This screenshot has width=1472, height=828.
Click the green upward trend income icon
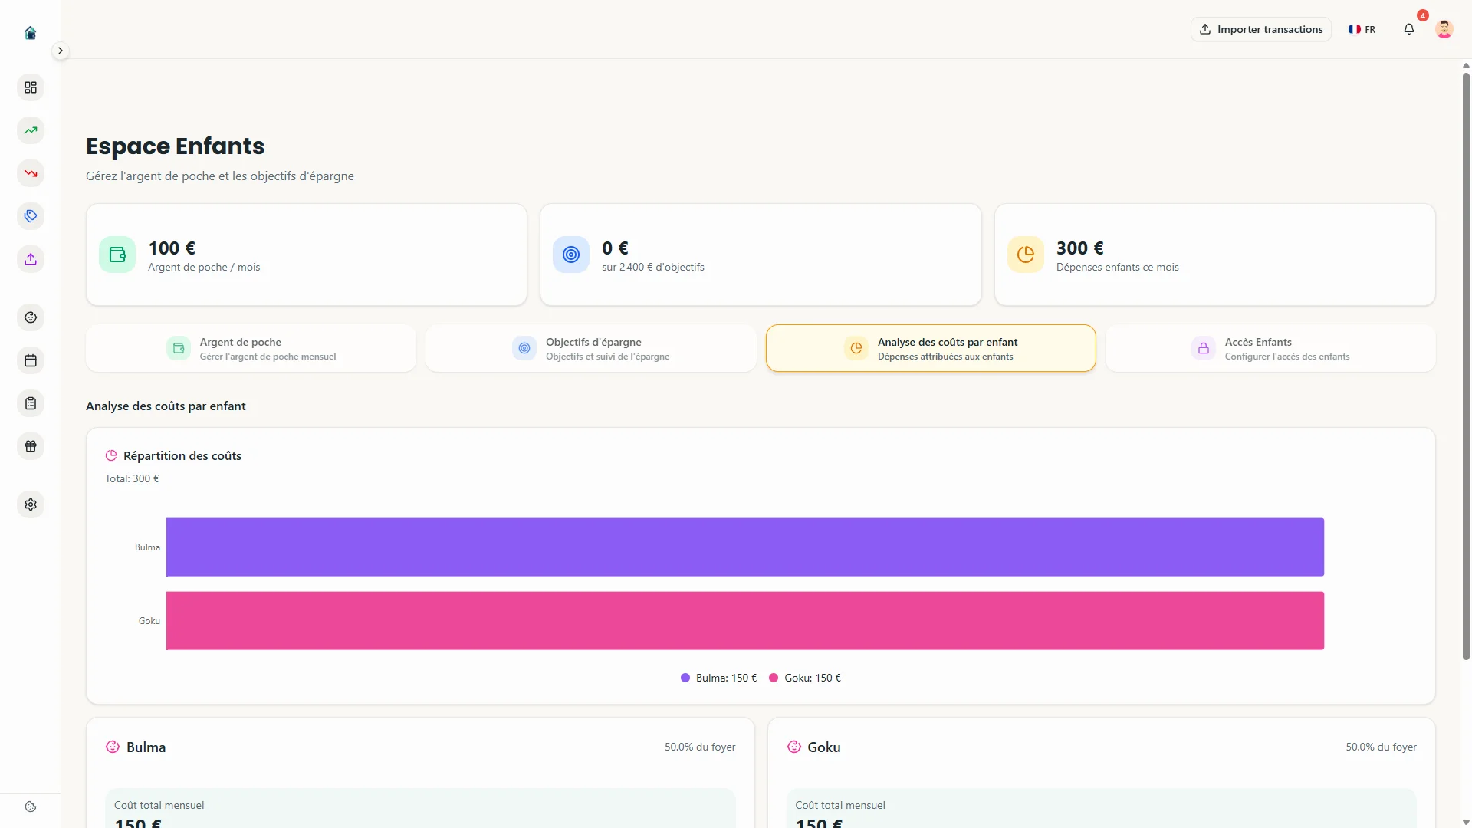(x=31, y=130)
